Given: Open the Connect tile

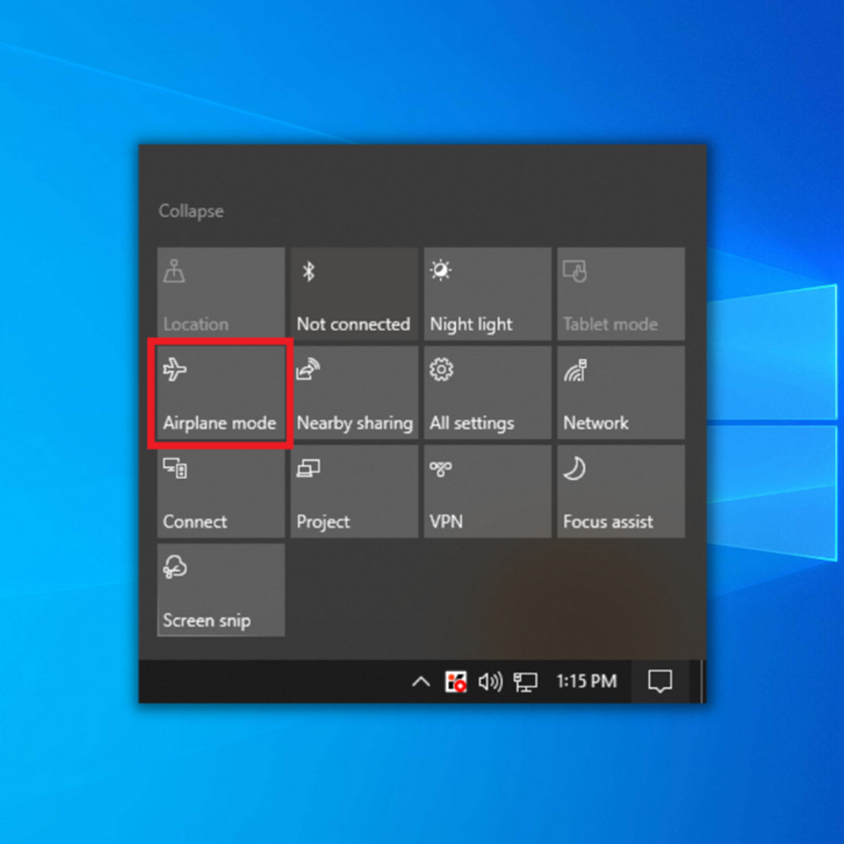Looking at the screenshot, I should pyautogui.click(x=221, y=492).
